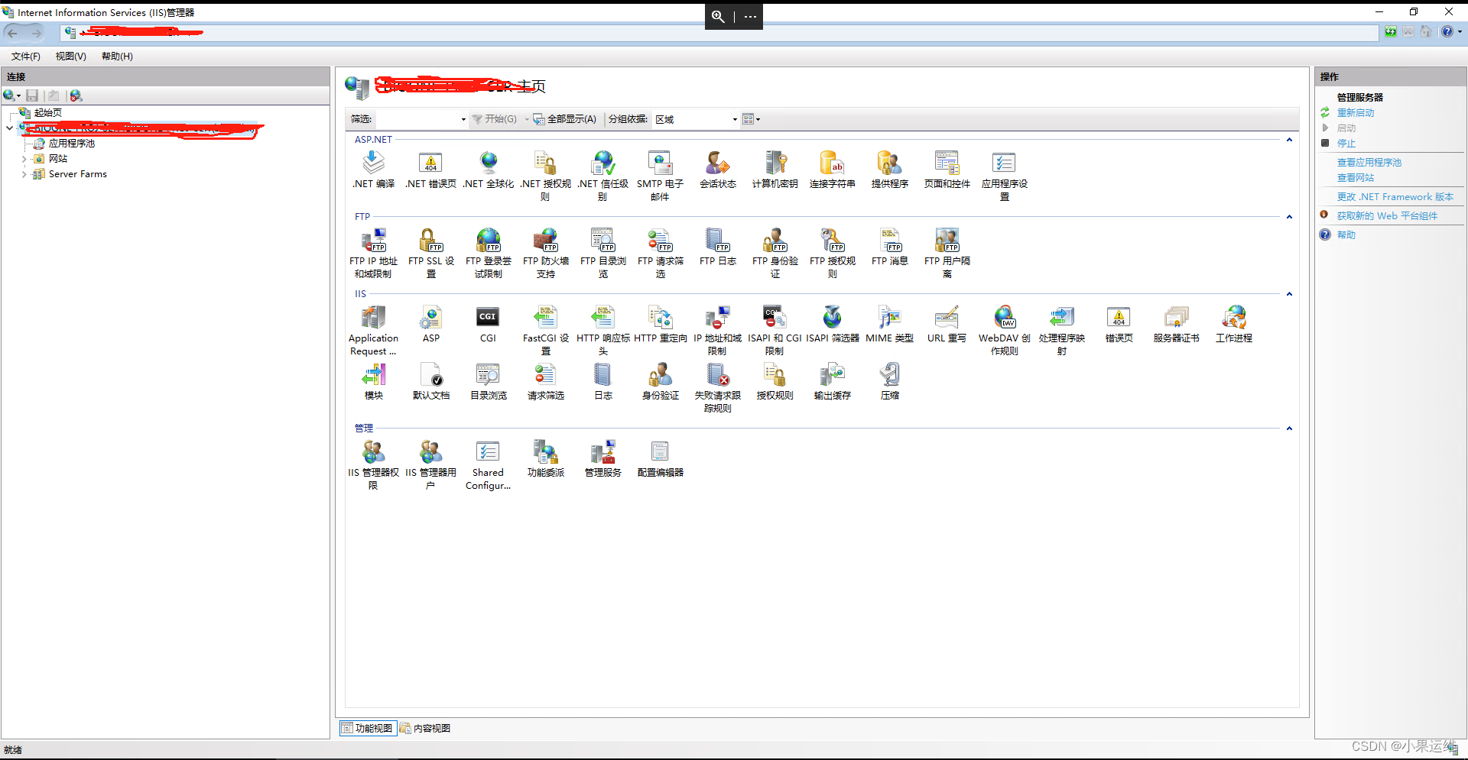Open the FTP 防火墙支持 feature
Image resolution: width=1468 pixels, height=760 pixels.
(x=545, y=253)
